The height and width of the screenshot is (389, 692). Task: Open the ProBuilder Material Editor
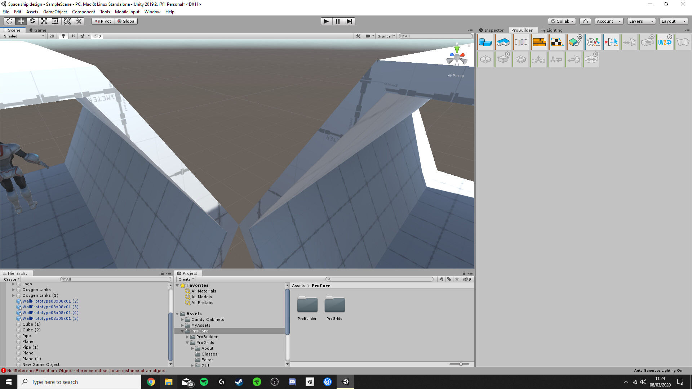coord(540,42)
